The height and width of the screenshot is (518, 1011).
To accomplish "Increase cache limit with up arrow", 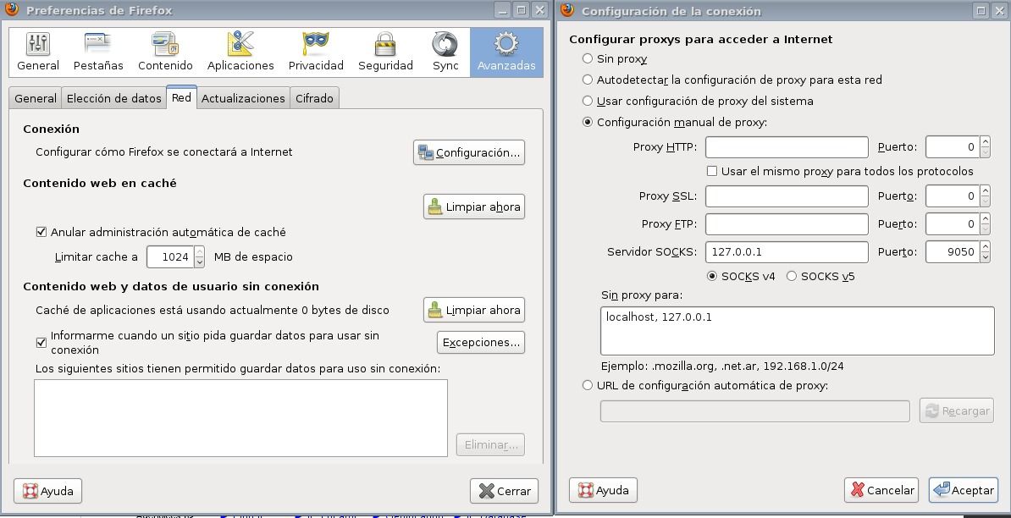I will [199, 251].
